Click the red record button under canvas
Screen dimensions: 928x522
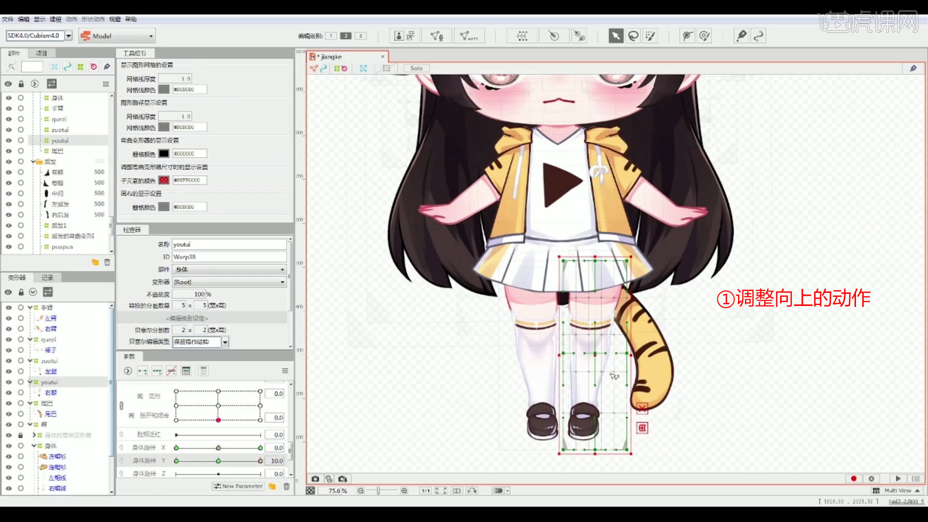coord(854,478)
